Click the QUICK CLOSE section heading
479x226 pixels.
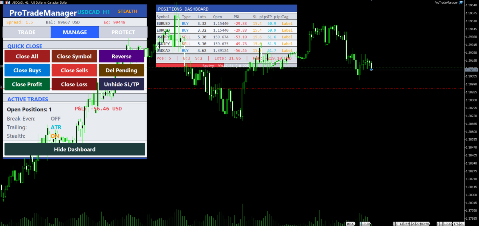pyautogui.click(x=25, y=46)
